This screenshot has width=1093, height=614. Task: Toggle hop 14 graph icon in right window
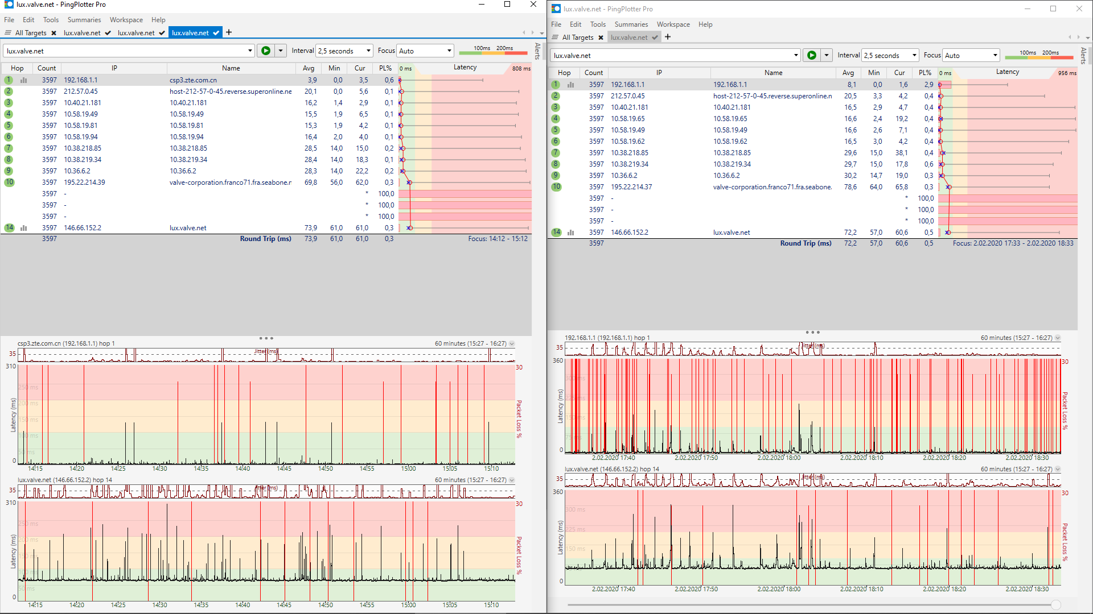click(x=571, y=233)
